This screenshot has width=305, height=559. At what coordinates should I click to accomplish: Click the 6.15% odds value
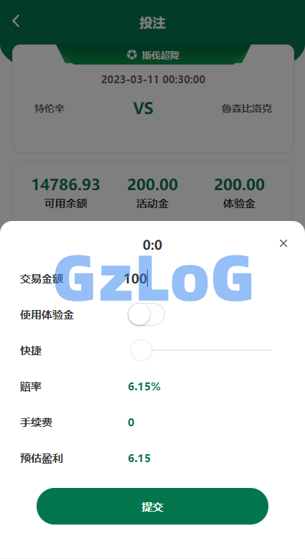[144, 387]
